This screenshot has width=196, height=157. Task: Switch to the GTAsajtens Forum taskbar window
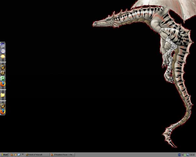[63, 155]
